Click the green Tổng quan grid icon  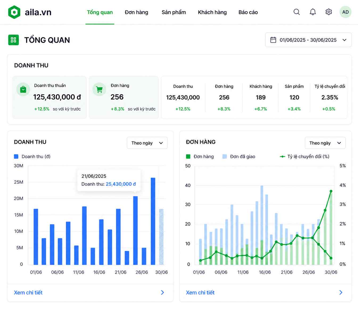click(14, 40)
